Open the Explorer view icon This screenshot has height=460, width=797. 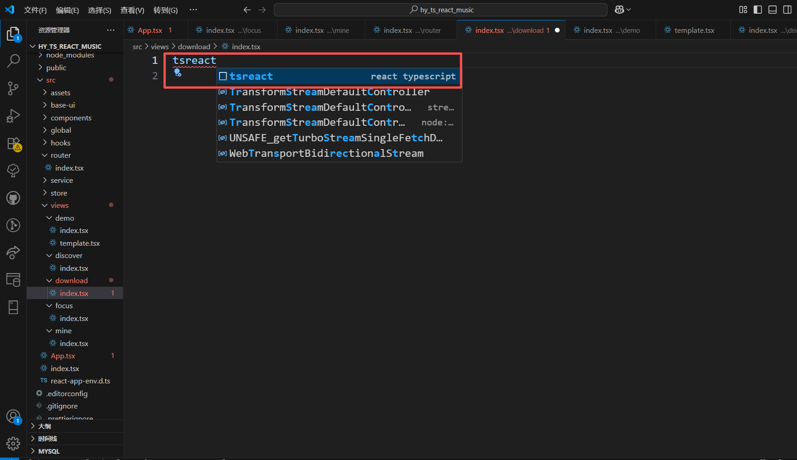tap(13, 33)
